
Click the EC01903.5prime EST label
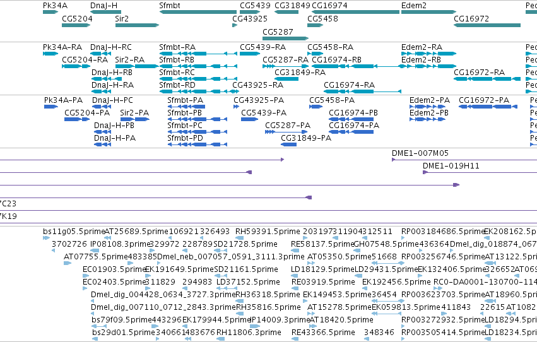(114, 269)
